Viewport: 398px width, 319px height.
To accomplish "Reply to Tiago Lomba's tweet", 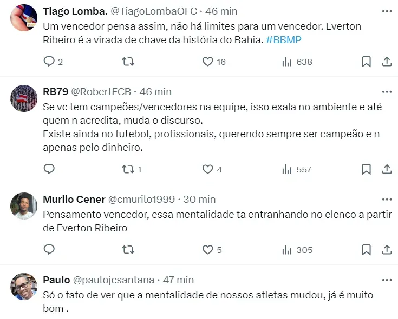I will tap(49, 62).
